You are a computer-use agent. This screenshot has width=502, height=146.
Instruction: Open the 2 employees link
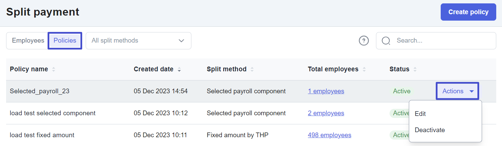point(326,113)
